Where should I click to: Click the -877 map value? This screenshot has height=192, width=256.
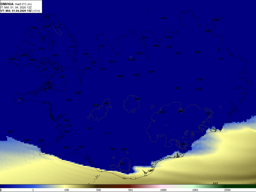click(73, 47)
